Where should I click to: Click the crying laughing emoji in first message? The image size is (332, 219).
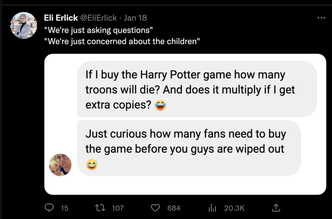(x=160, y=105)
